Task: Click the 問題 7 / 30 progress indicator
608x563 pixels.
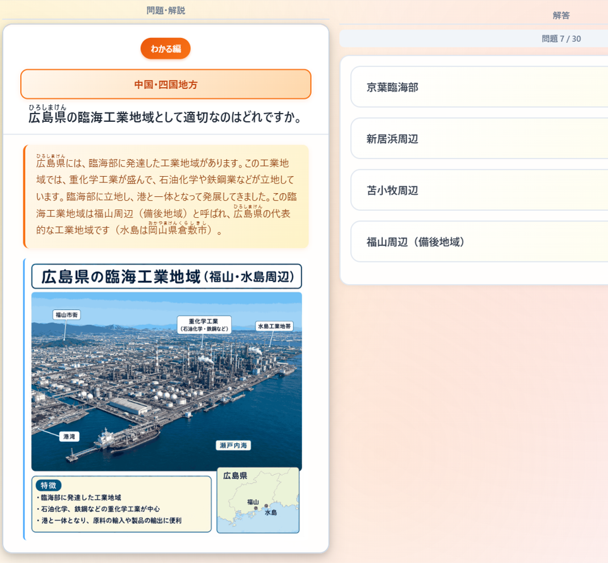Action: click(x=561, y=39)
